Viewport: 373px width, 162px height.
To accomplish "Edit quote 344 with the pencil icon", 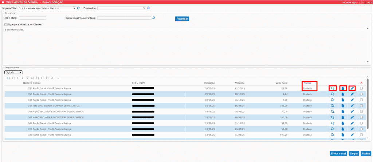I will pos(352,112).
